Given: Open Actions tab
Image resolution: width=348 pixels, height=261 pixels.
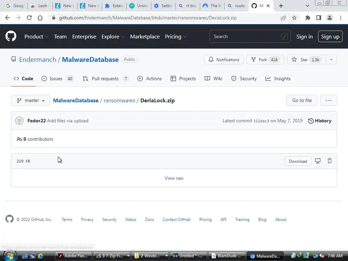Looking at the screenshot, I should click(150, 79).
